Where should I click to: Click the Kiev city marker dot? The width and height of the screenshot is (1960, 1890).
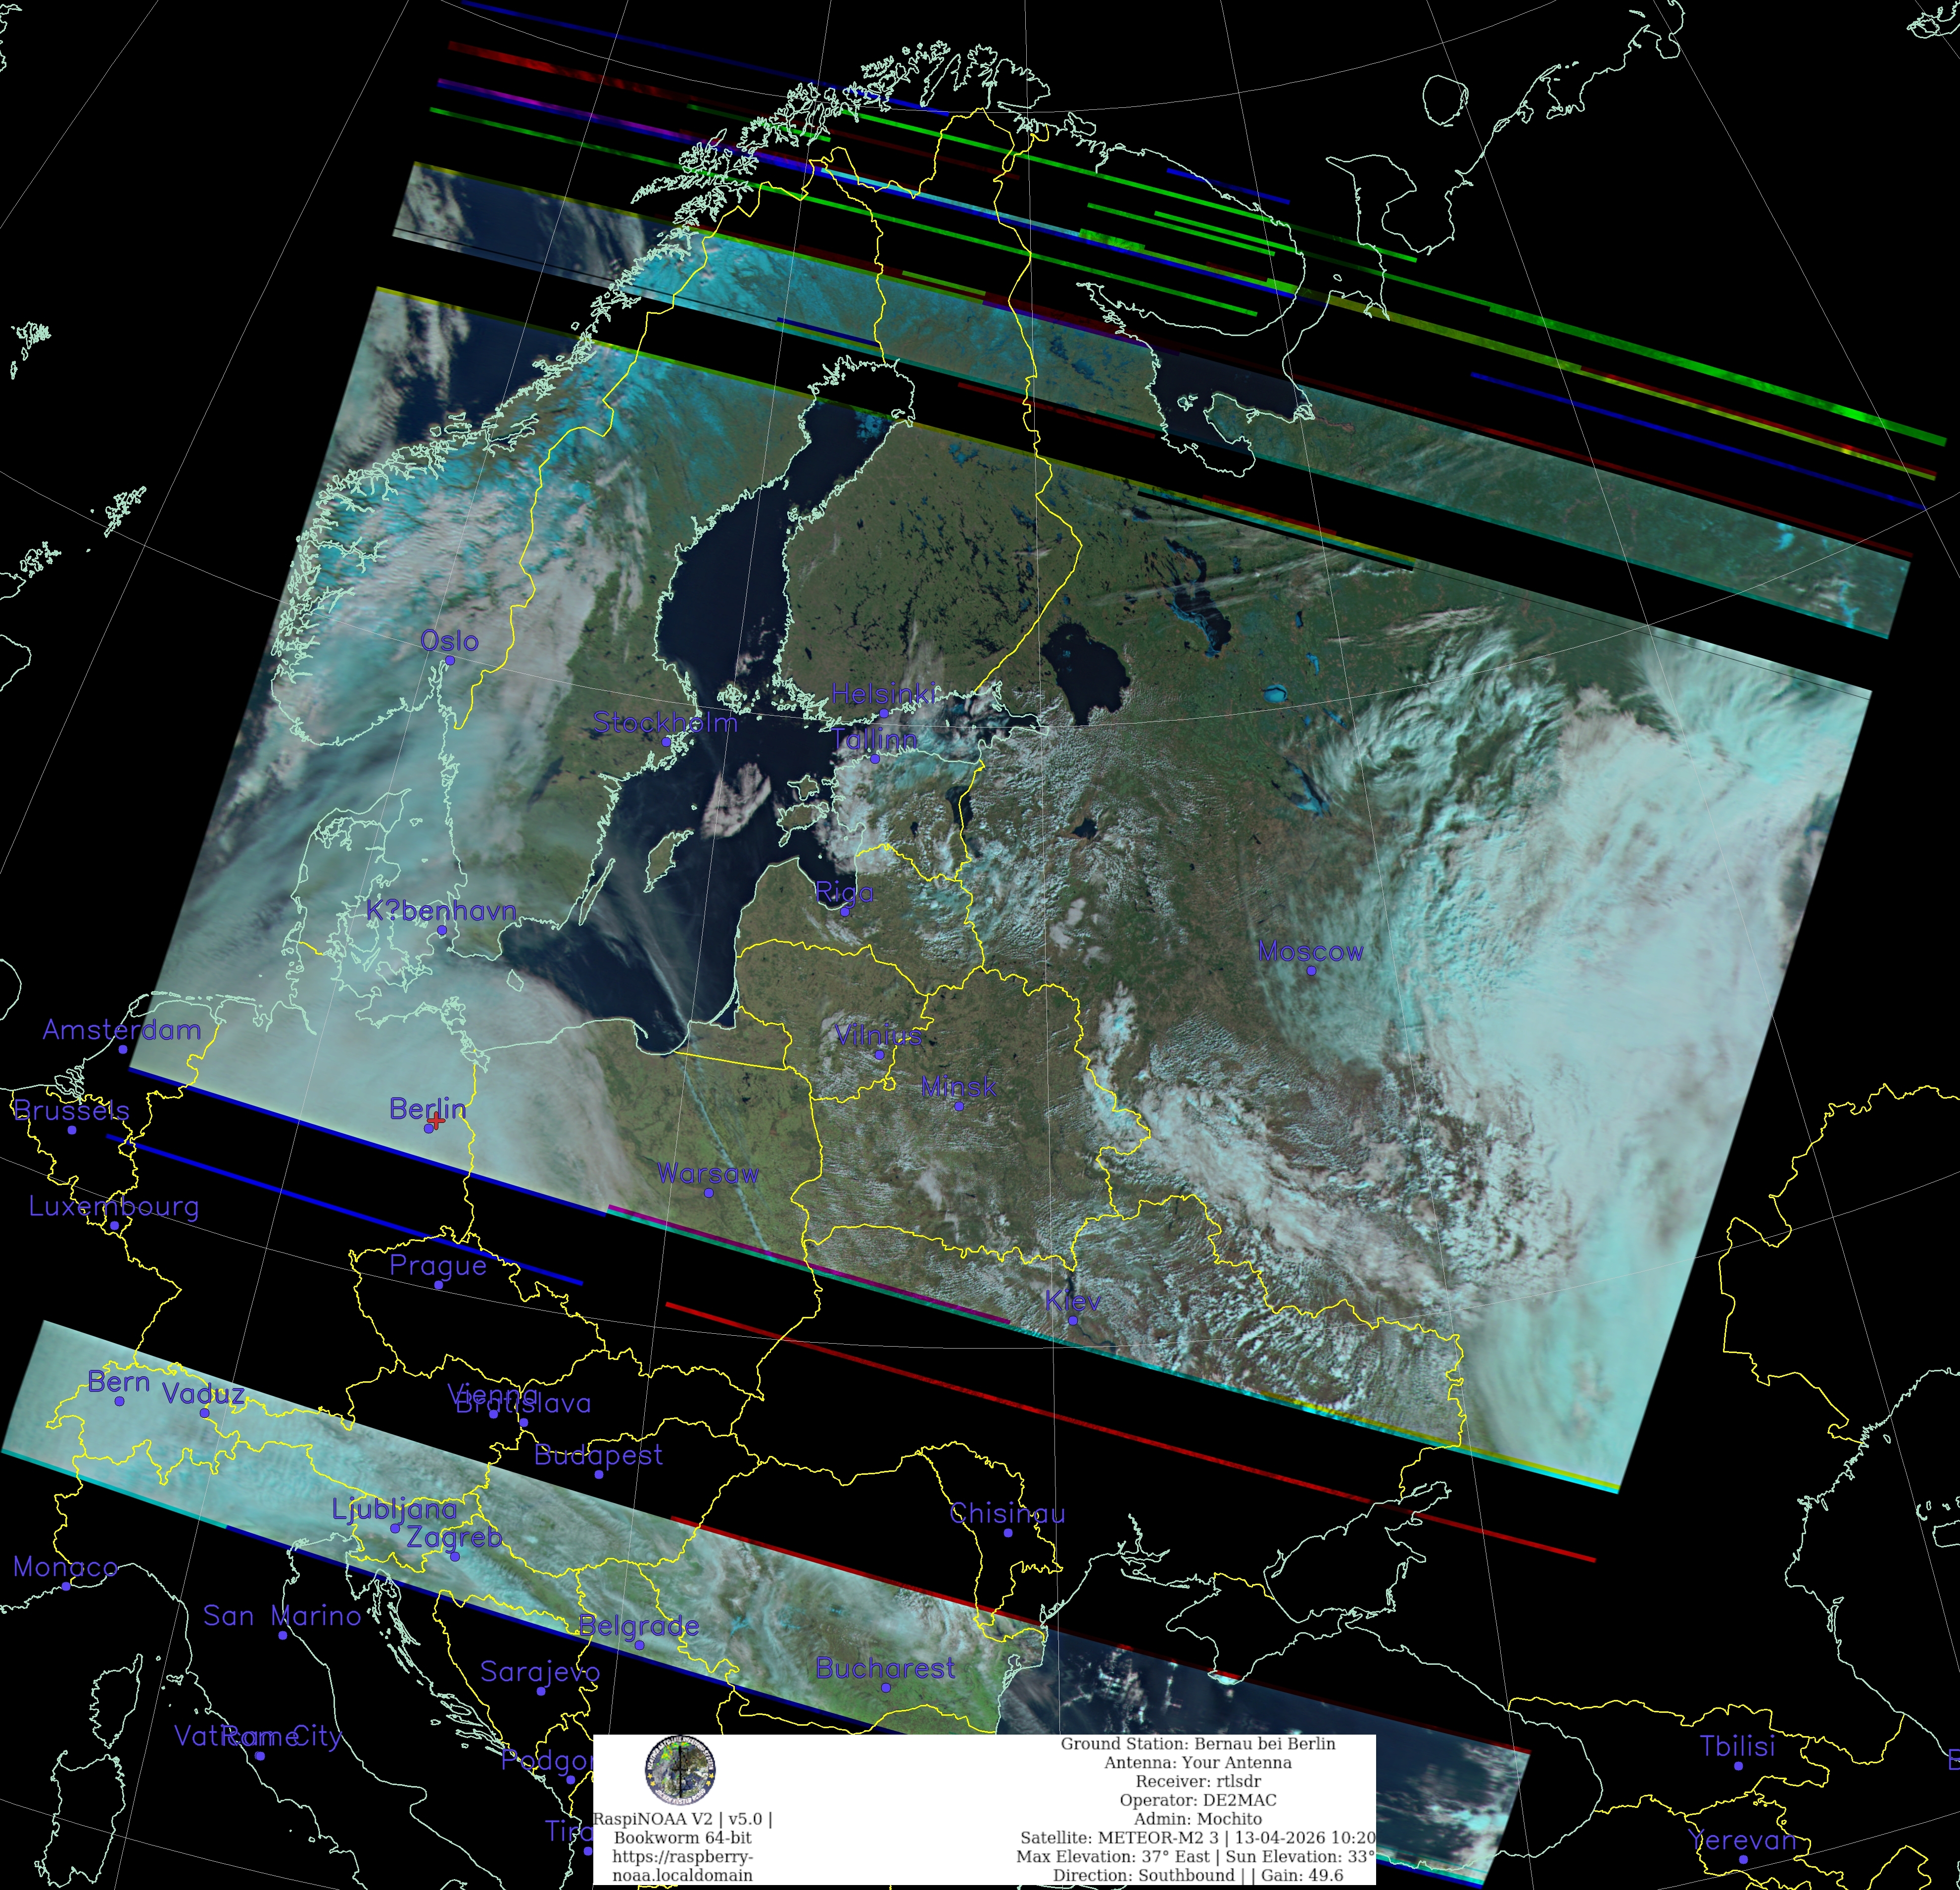click(1072, 1320)
